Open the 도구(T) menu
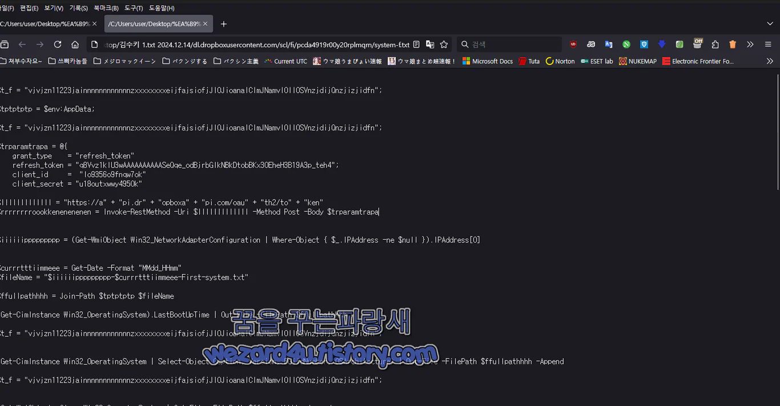Viewport: 780px width, 406px height. point(134,8)
